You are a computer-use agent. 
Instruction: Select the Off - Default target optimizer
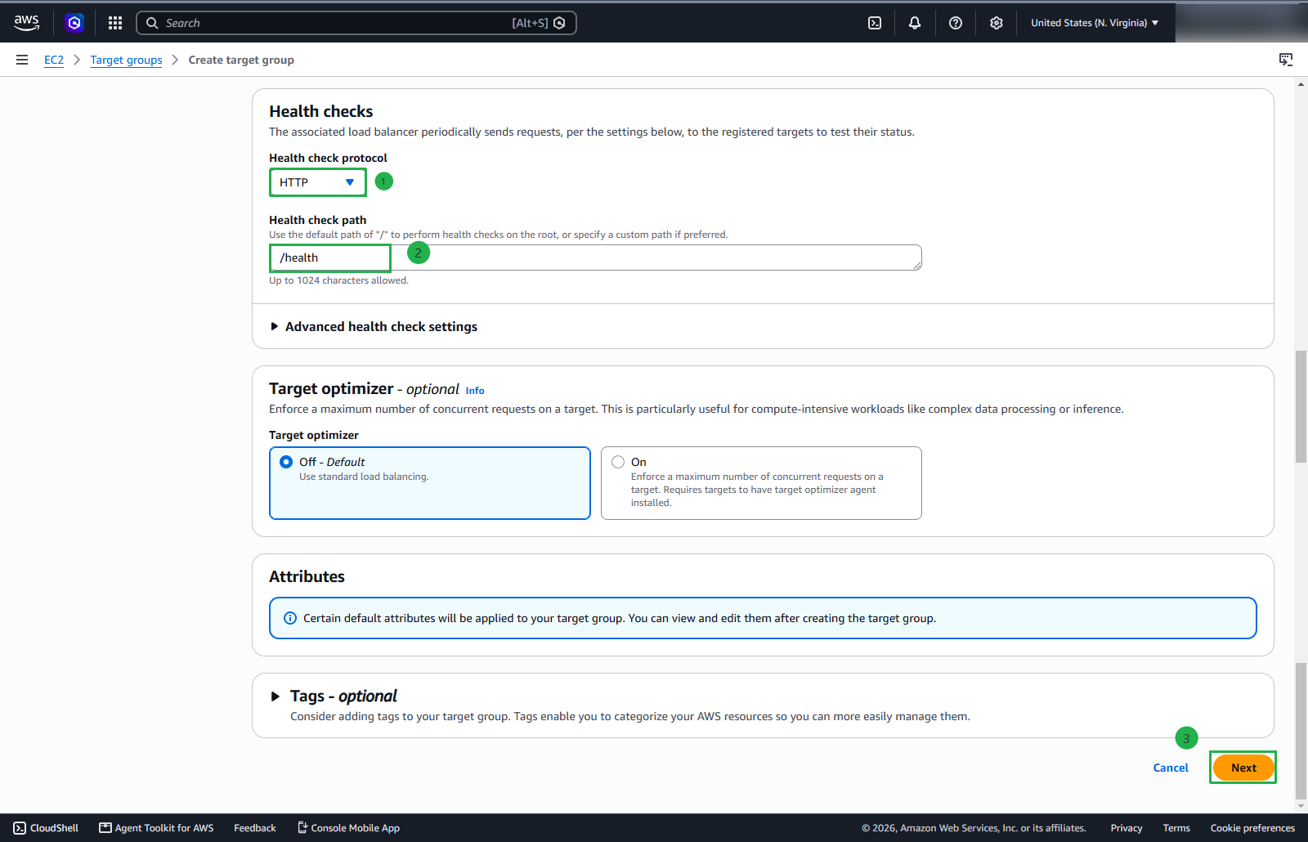(430, 483)
